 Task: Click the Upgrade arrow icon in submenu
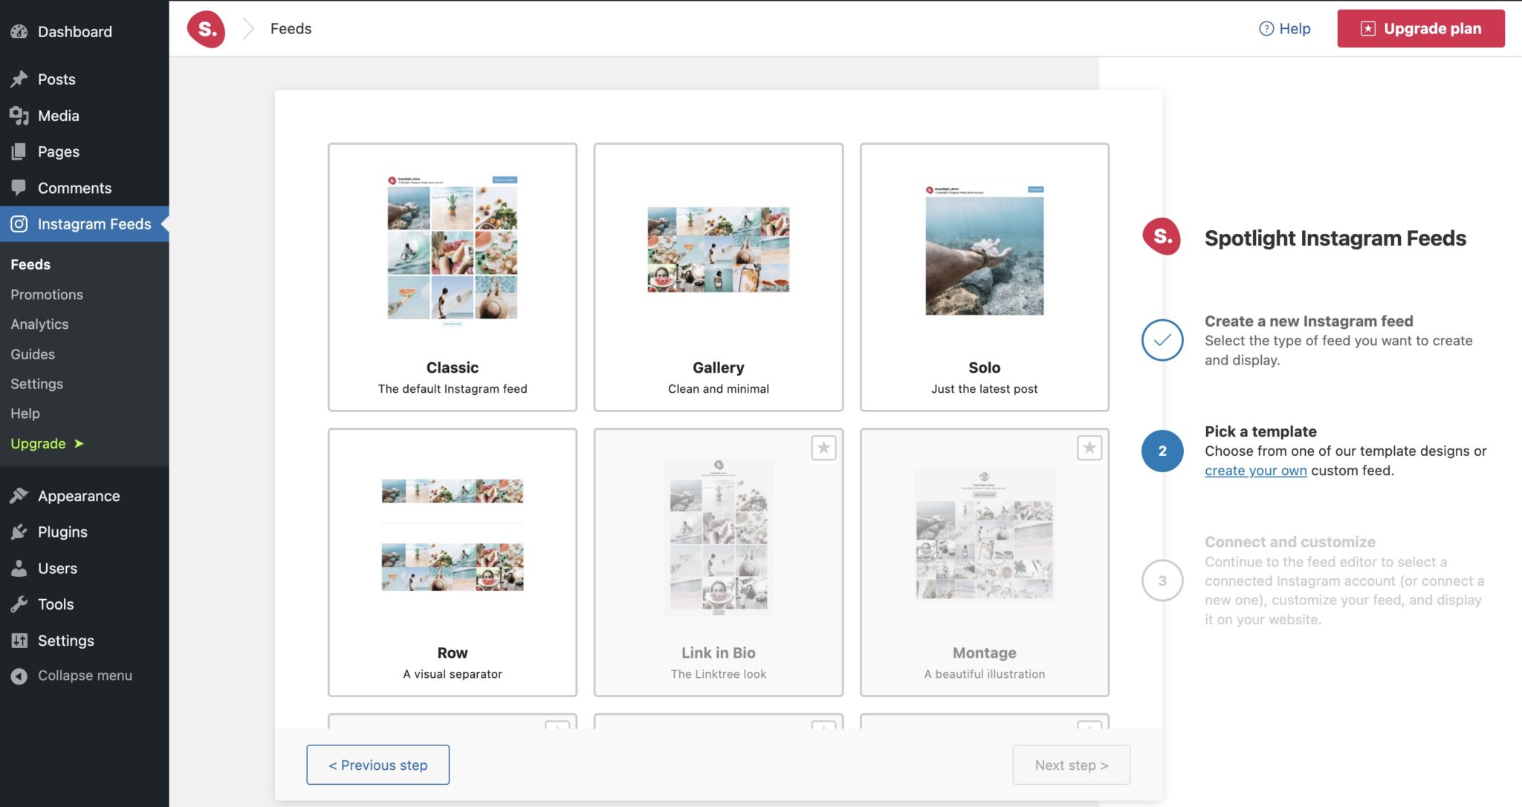(79, 443)
